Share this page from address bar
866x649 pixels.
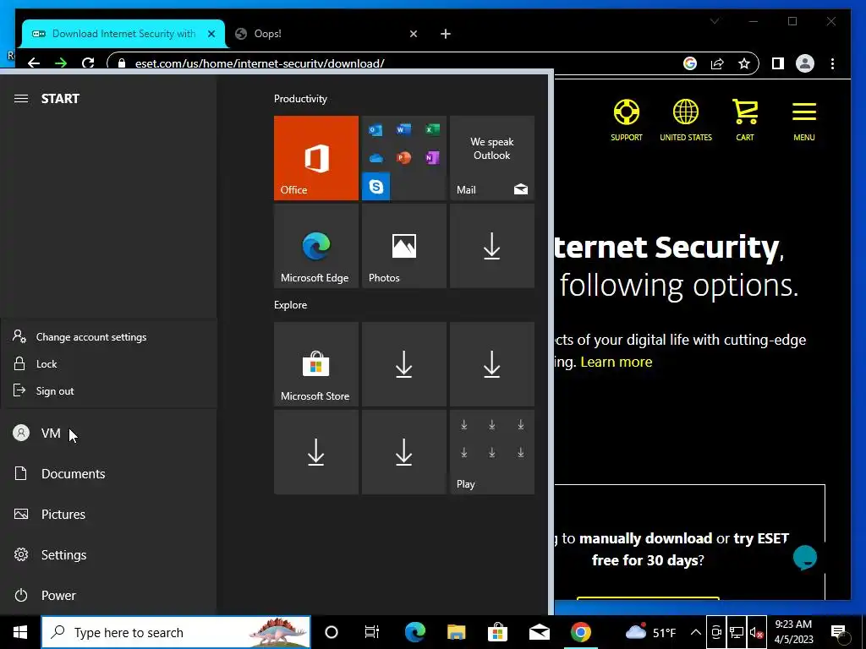(717, 63)
